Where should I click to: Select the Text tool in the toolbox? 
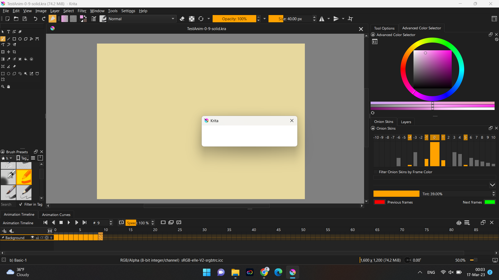[x=9, y=32]
